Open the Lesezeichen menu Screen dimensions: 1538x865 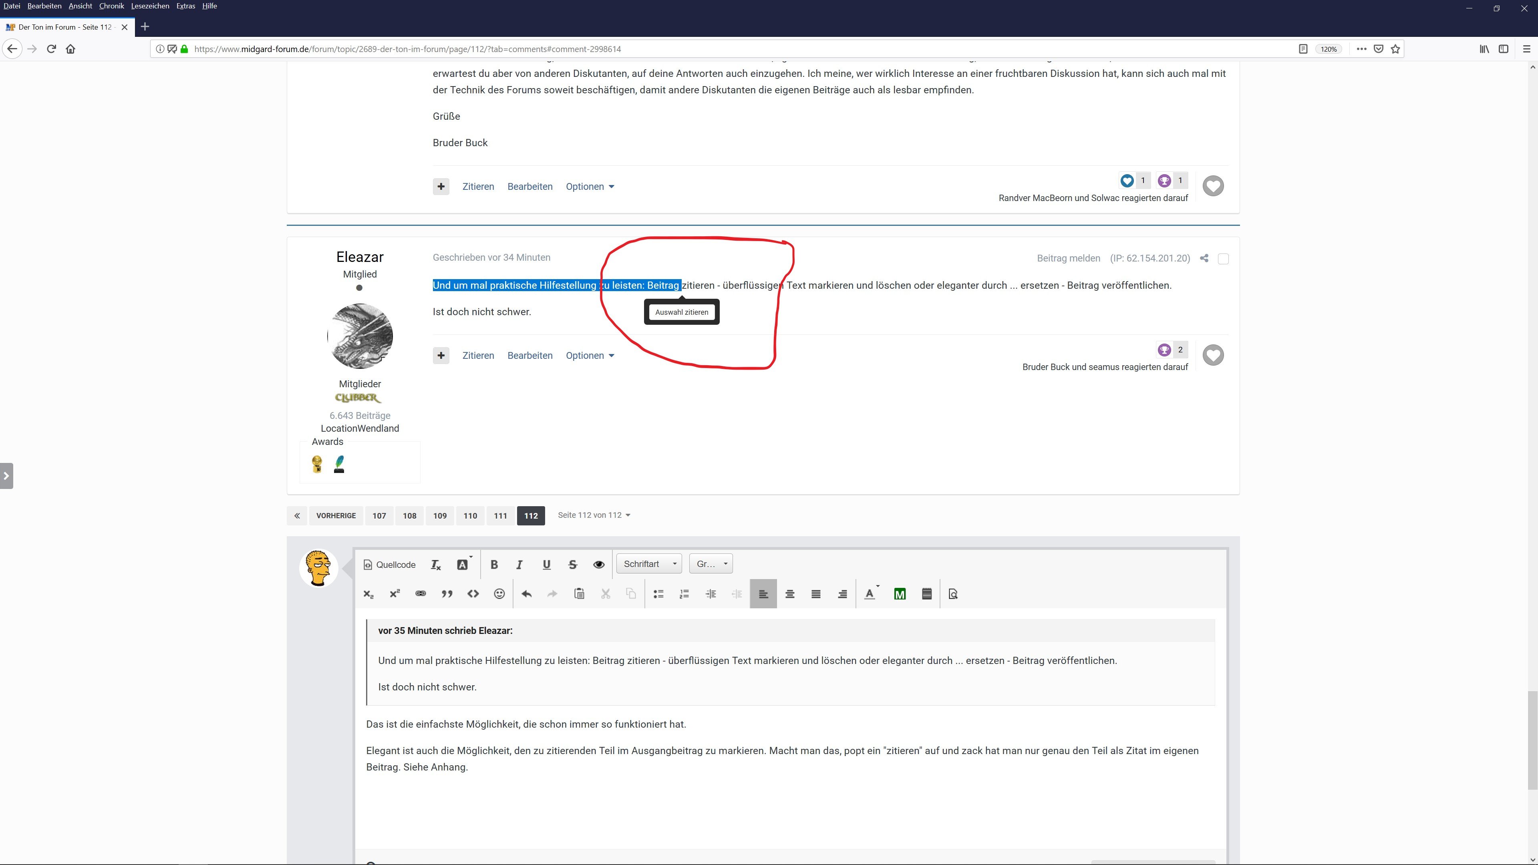(x=150, y=6)
